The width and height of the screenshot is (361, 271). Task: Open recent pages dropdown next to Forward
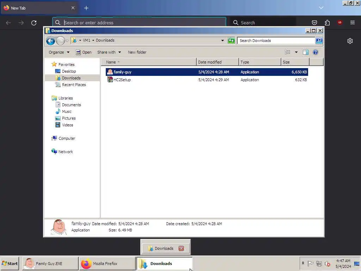(x=67, y=41)
